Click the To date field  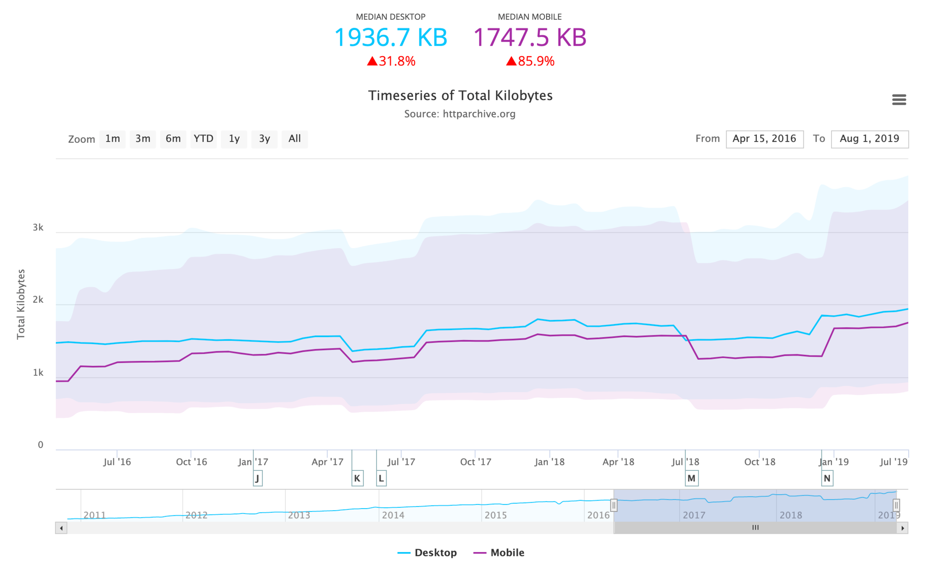[869, 139]
